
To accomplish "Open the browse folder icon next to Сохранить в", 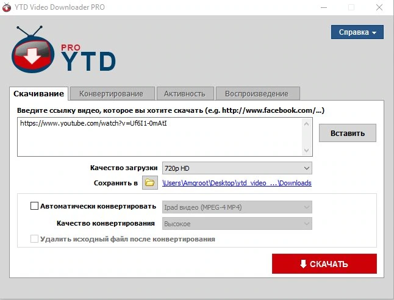I will (150, 183).
